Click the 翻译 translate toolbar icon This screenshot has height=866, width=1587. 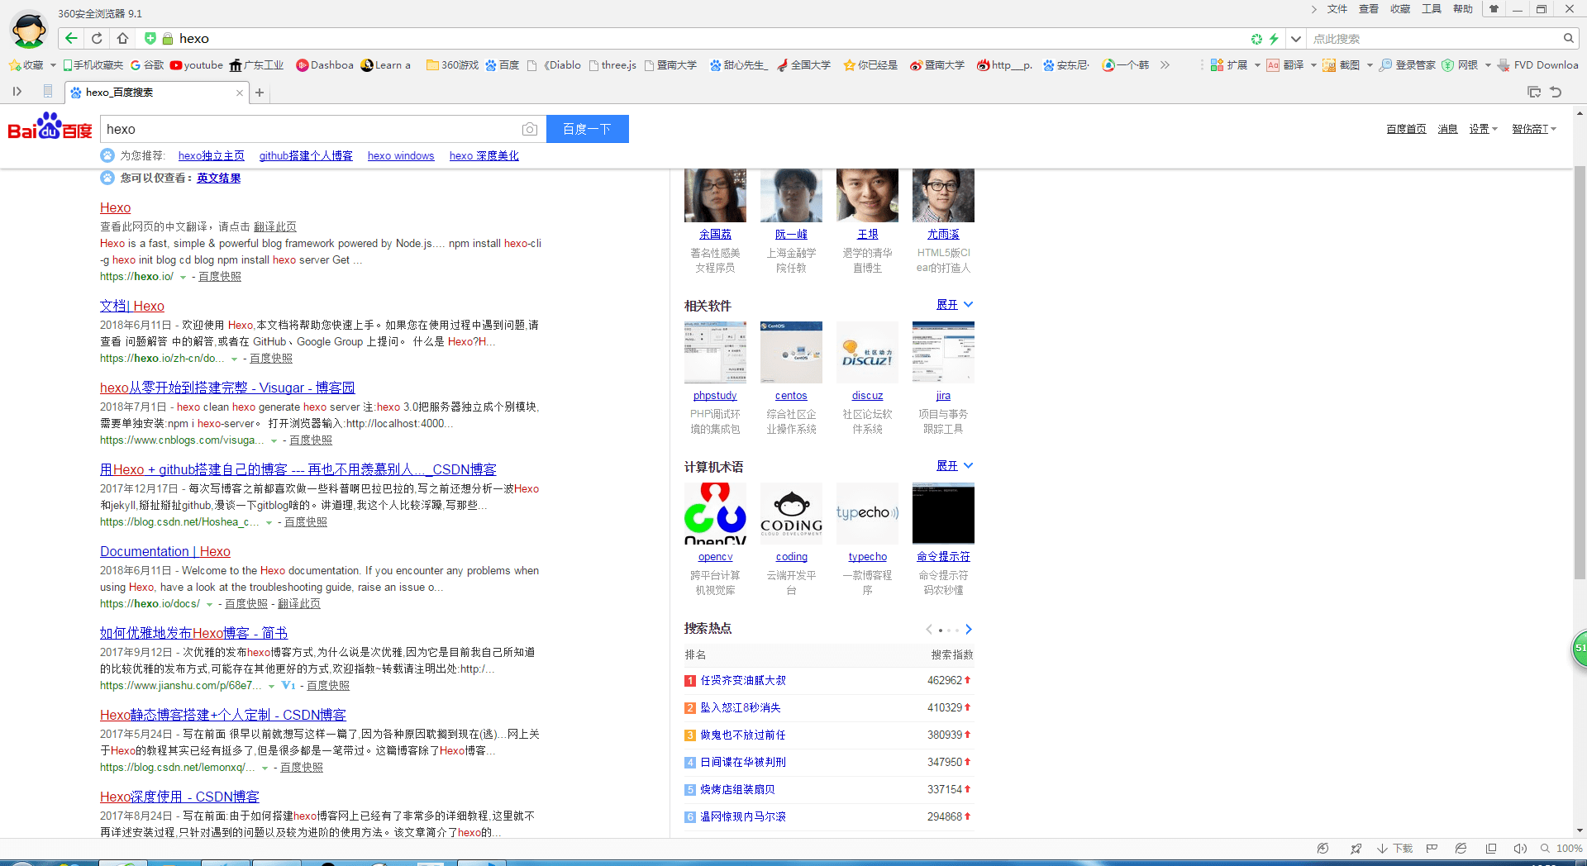tap(1273, 65)
